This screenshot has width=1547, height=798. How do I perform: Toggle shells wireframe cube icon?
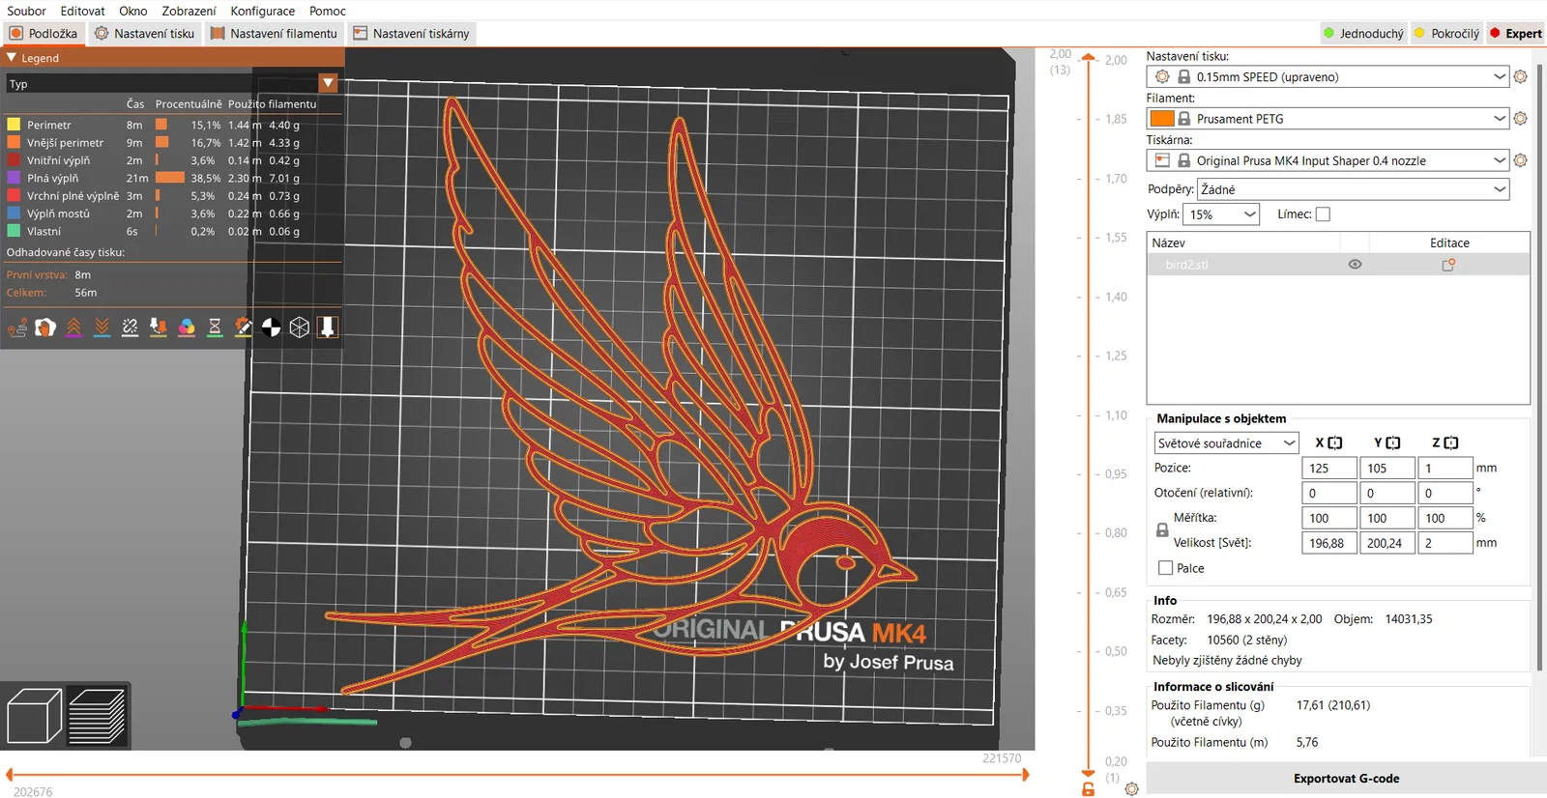coord(300,328)
